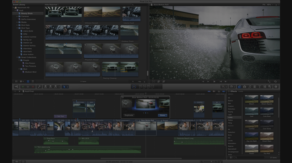Open the Audi Final project name
Viewport: 292px width, 163px height.
click(29, 91)
